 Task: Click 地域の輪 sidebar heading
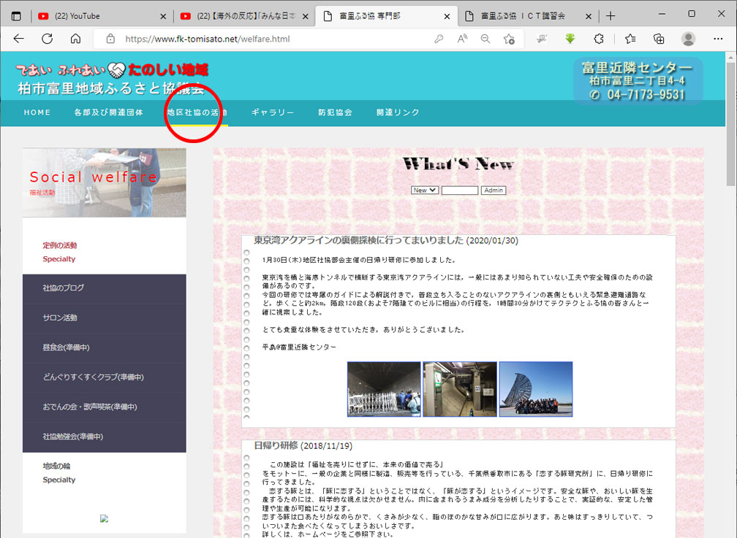56,466
